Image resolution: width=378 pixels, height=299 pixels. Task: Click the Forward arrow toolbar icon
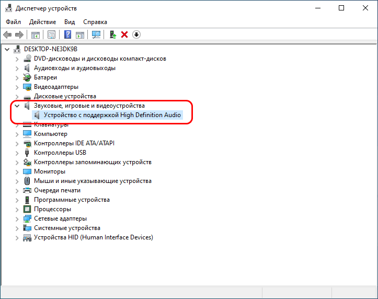pos(19,34)
